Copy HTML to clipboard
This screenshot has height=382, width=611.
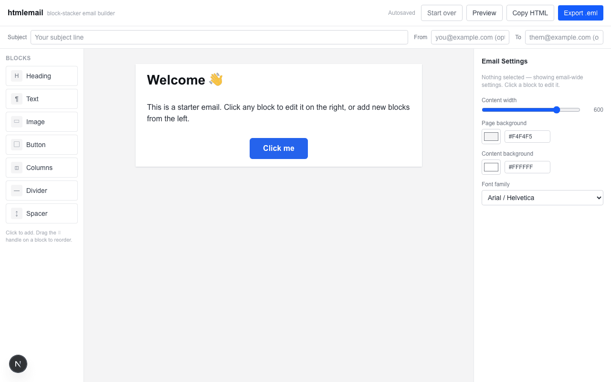pyautogui.click(x=530, y=13)
